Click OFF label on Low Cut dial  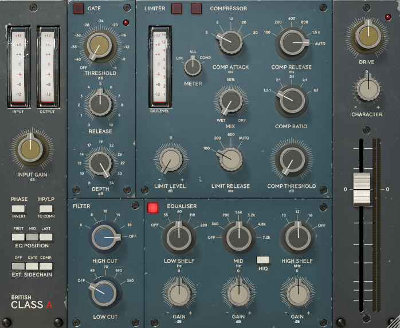[81, 280]
